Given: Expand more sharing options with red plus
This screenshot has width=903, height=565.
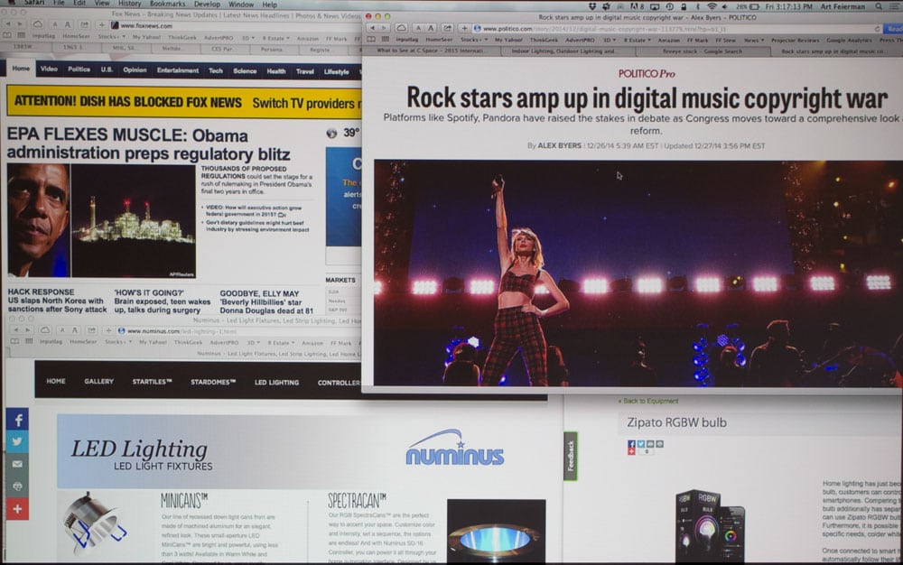Looking at the screenshot, I should (17, 509).
